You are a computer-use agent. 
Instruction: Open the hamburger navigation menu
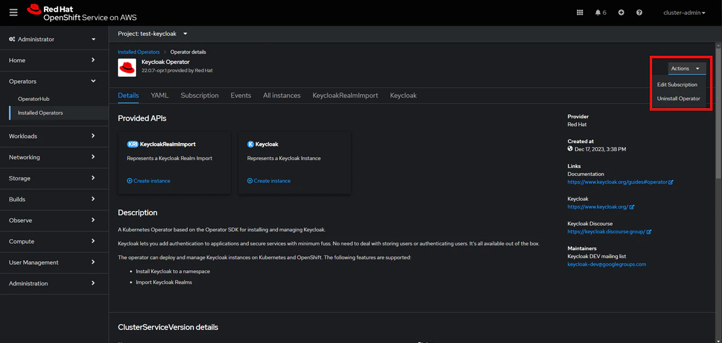(x=14, y=12)
